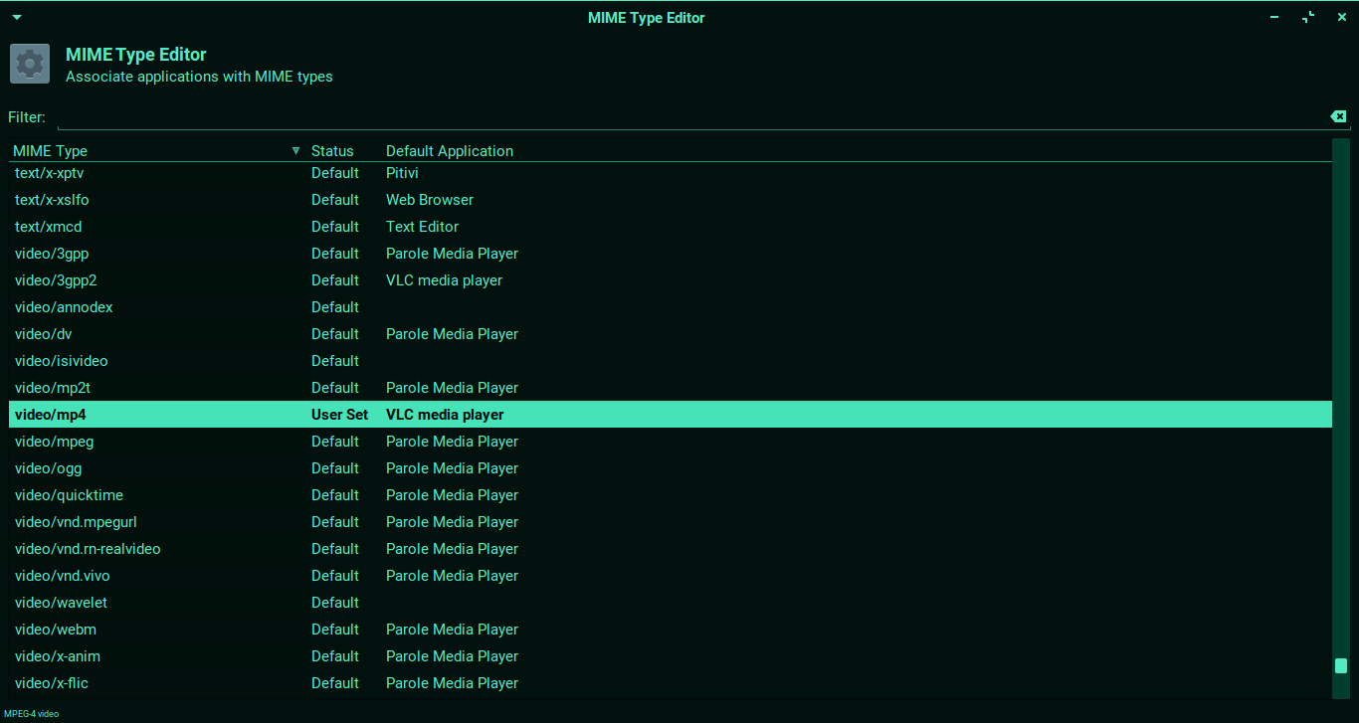Click Parole Media Player for video/webm
The image size is (1359, 723).
point(452,630)
